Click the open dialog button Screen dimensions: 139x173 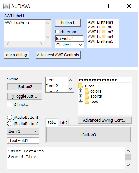tap(17, 55)
